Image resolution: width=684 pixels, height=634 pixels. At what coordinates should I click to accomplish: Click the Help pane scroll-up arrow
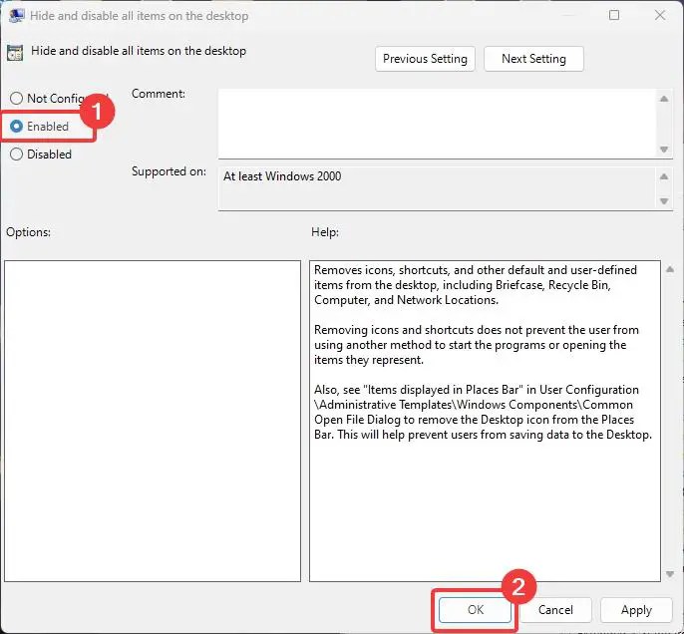pyautogui.click(x=670, y=270)
